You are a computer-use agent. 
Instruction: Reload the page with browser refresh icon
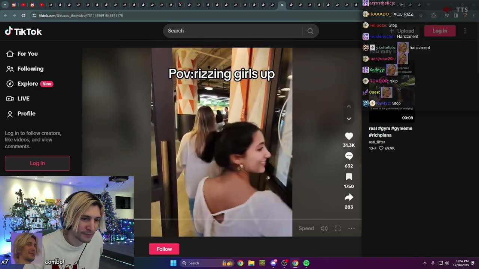tap(23, 15)
